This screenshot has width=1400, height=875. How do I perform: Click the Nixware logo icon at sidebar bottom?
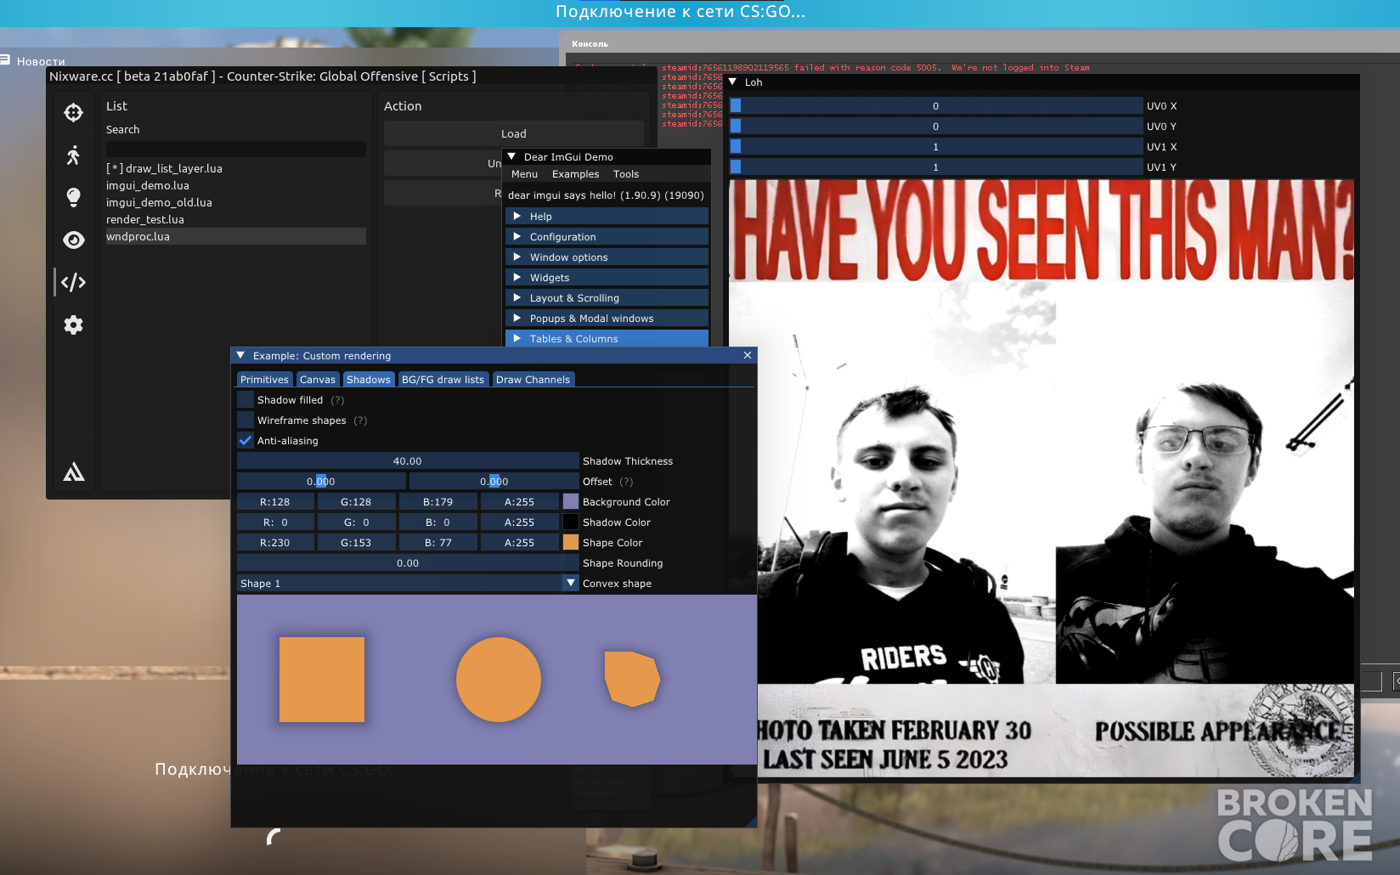click(74, 471)
